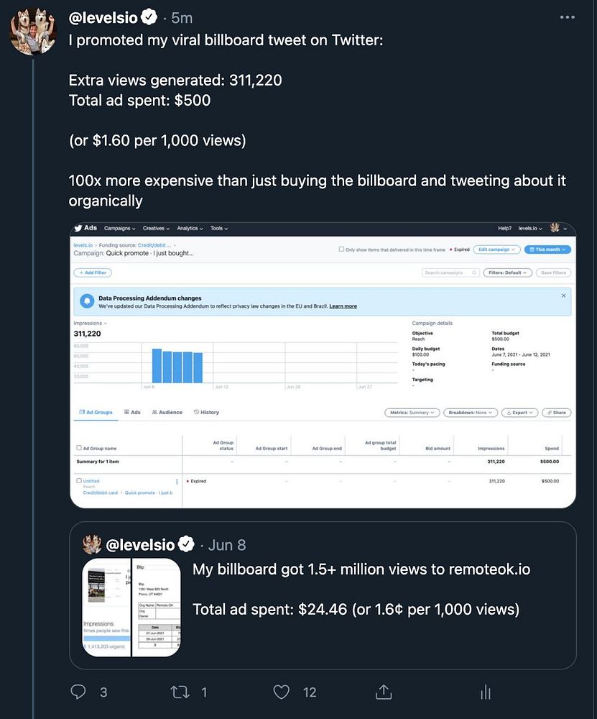Image resolution: width=597 pixels, height=719 pixels.
Task: Switch to the Audience tab
Action: [x=167, y=413]
